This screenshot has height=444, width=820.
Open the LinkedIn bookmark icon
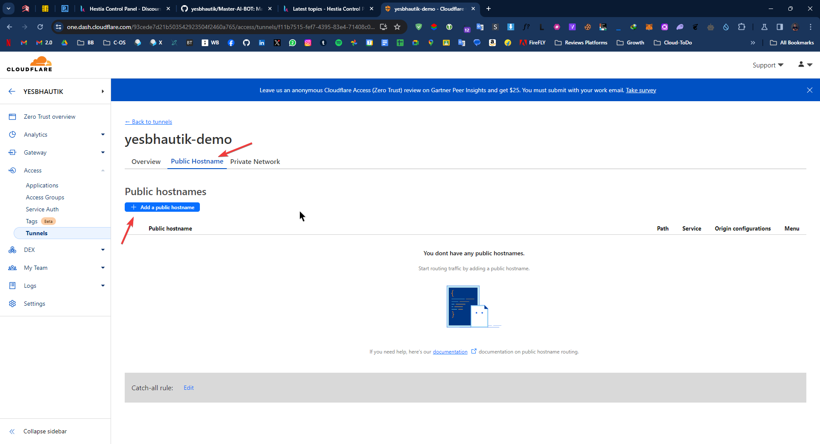point(262,43)
